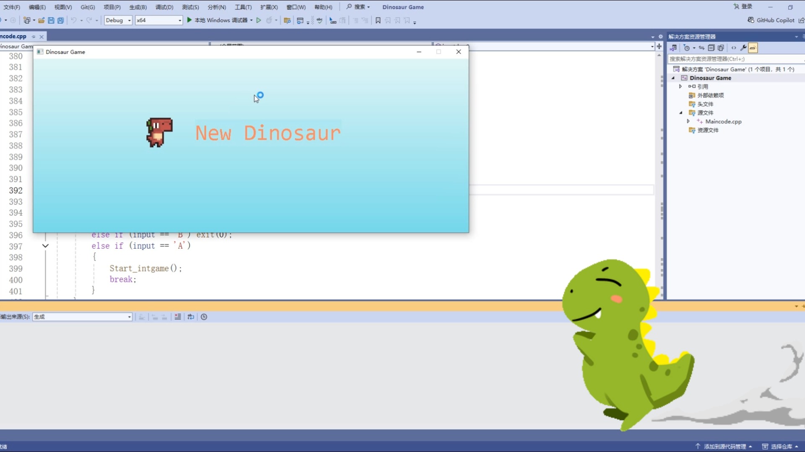Open file with the folder icon in toolbar
This screenshot has height=452, width=805.
point(41,20)
